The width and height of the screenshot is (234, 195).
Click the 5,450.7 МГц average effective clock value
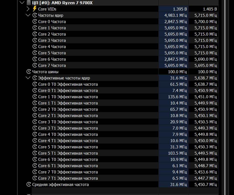205,184
